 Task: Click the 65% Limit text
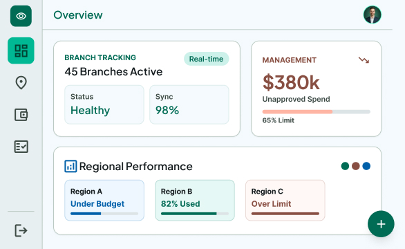click(x=279, y=120)
